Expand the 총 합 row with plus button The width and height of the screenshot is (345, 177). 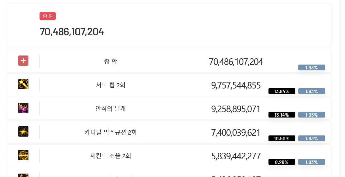[23, 61]
